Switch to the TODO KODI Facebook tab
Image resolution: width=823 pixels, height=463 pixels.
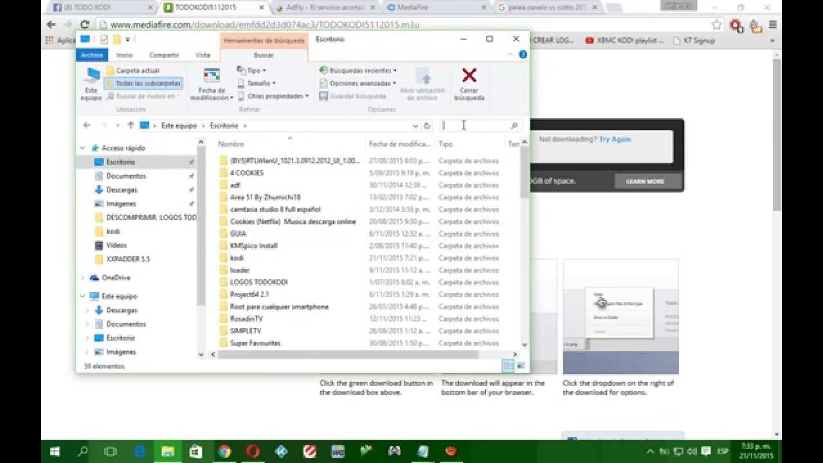102,8
